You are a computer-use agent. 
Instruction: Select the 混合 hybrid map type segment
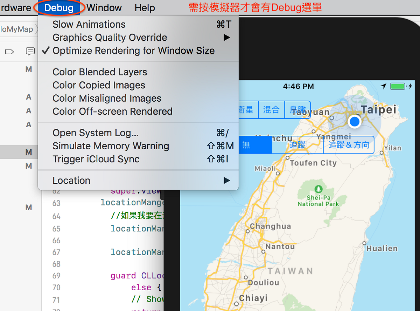[x=271, y=109]
